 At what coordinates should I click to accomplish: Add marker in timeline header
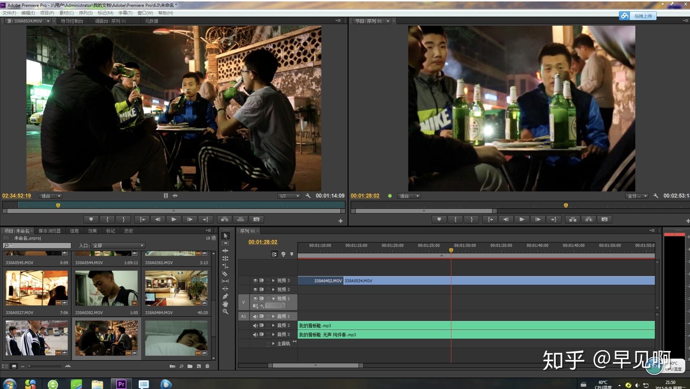pos(292,254)
